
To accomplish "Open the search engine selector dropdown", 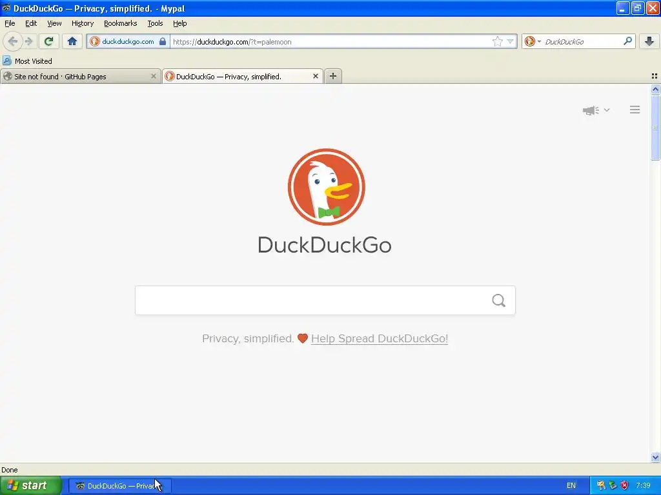I will click(x=533, y=41).
